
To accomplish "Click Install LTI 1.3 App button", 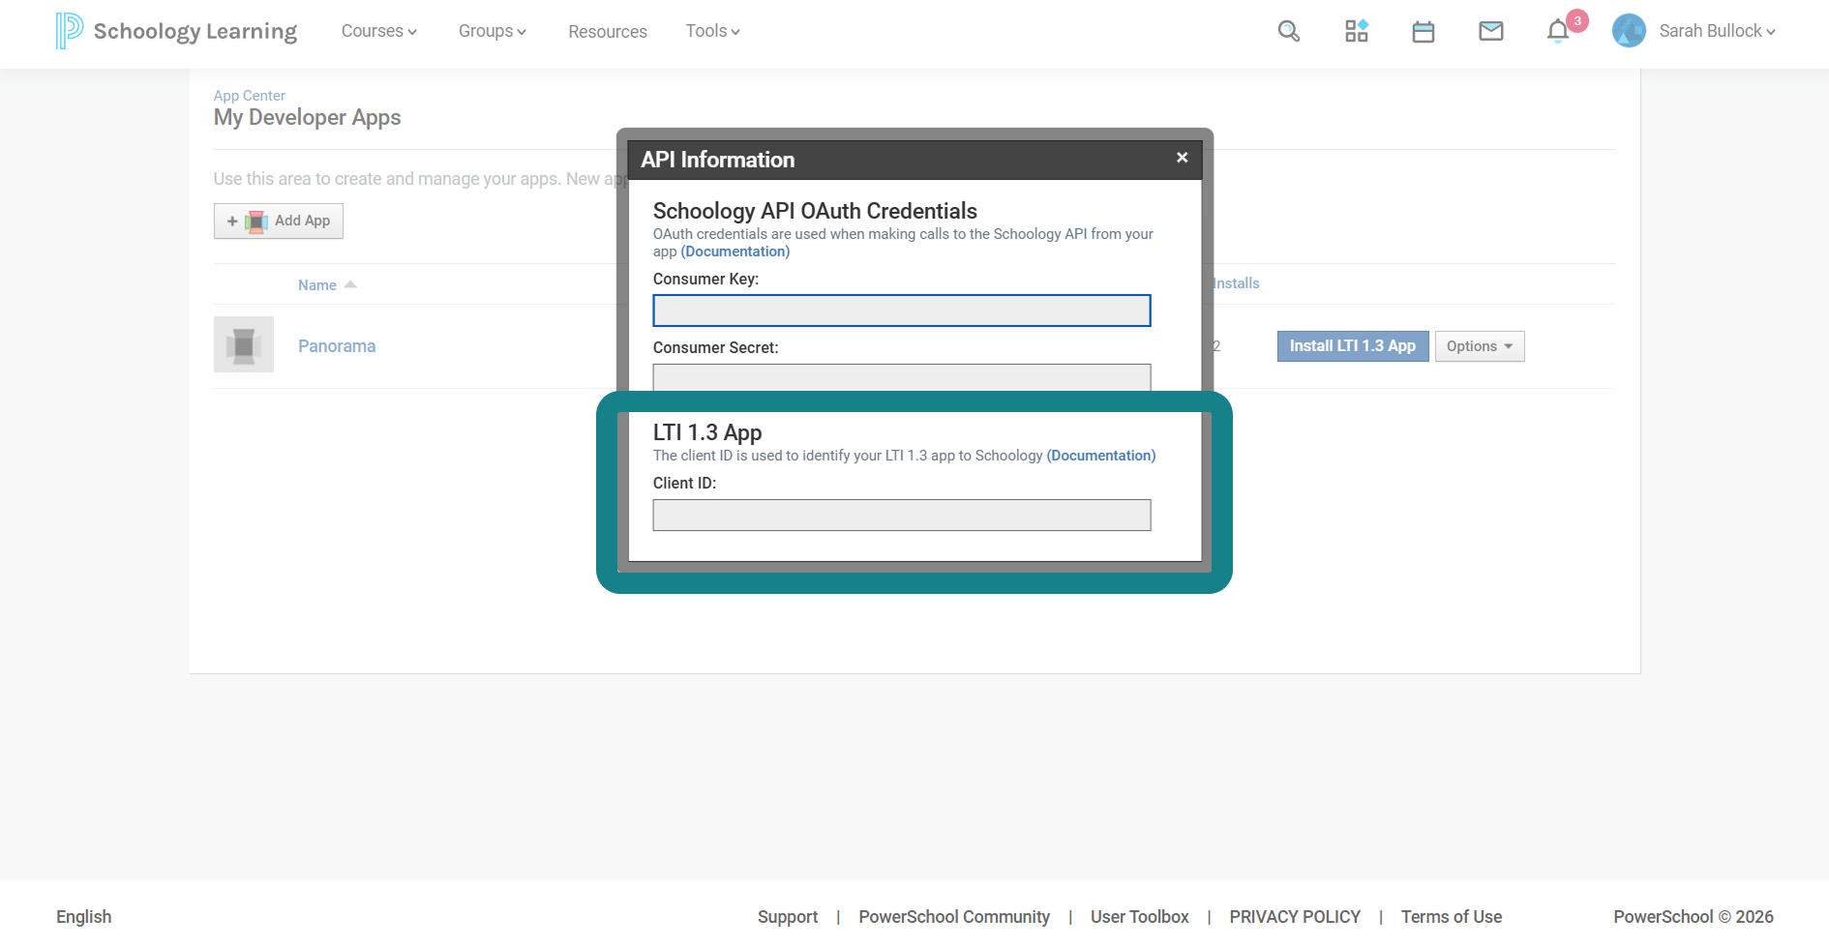I will [1353, 346].
